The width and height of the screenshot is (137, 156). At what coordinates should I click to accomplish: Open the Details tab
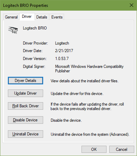click(x=42, y=17)
